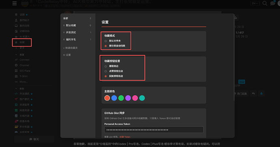Open the 网盘资源 category icon
The height and width of the screenshot is (147, 280).
[x=16, y=110]
